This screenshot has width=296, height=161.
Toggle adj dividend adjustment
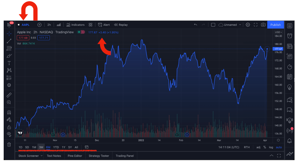point(258,147)
